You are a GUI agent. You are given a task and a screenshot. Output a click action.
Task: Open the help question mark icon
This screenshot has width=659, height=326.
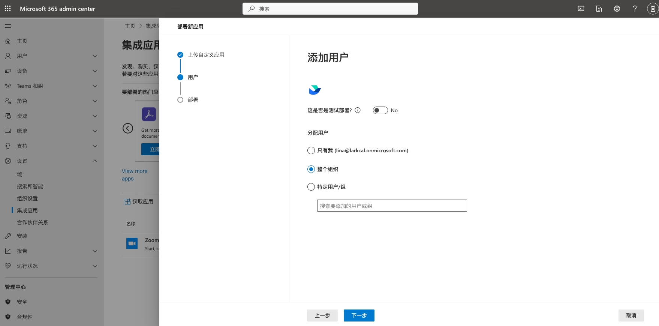tap(635, 9)
